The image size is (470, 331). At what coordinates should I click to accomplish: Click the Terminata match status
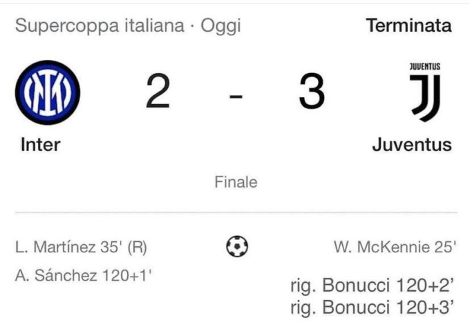tap(408, 26)
